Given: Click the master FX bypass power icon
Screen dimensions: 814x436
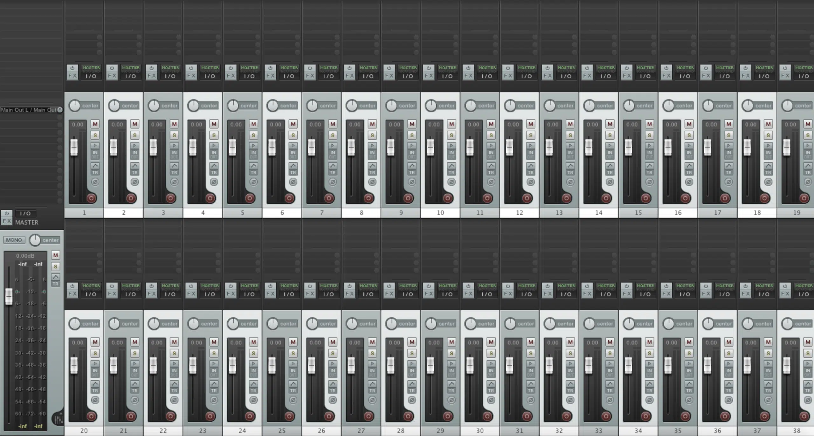Looking at the screenshot, I should point(7,213).
